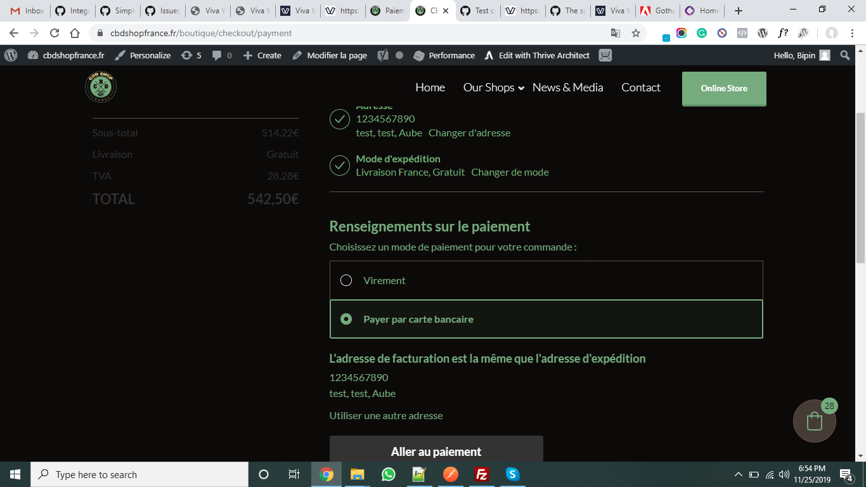Click the Aller au paiement button
866x487 pixels.
pos(436,451)
